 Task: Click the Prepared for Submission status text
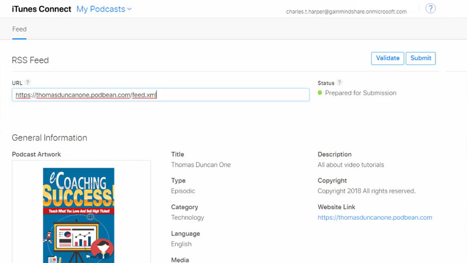click(360, 93)
